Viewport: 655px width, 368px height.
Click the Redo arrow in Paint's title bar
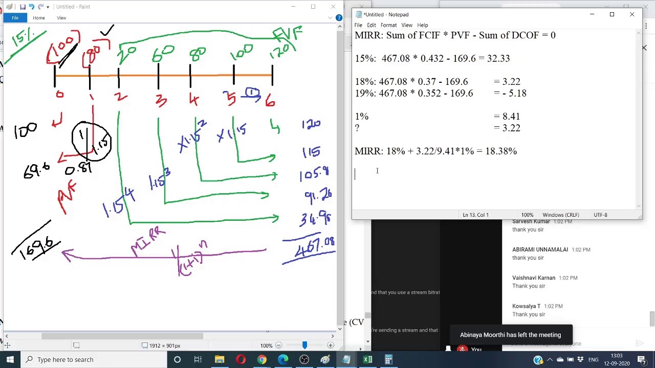click(40, 7)
